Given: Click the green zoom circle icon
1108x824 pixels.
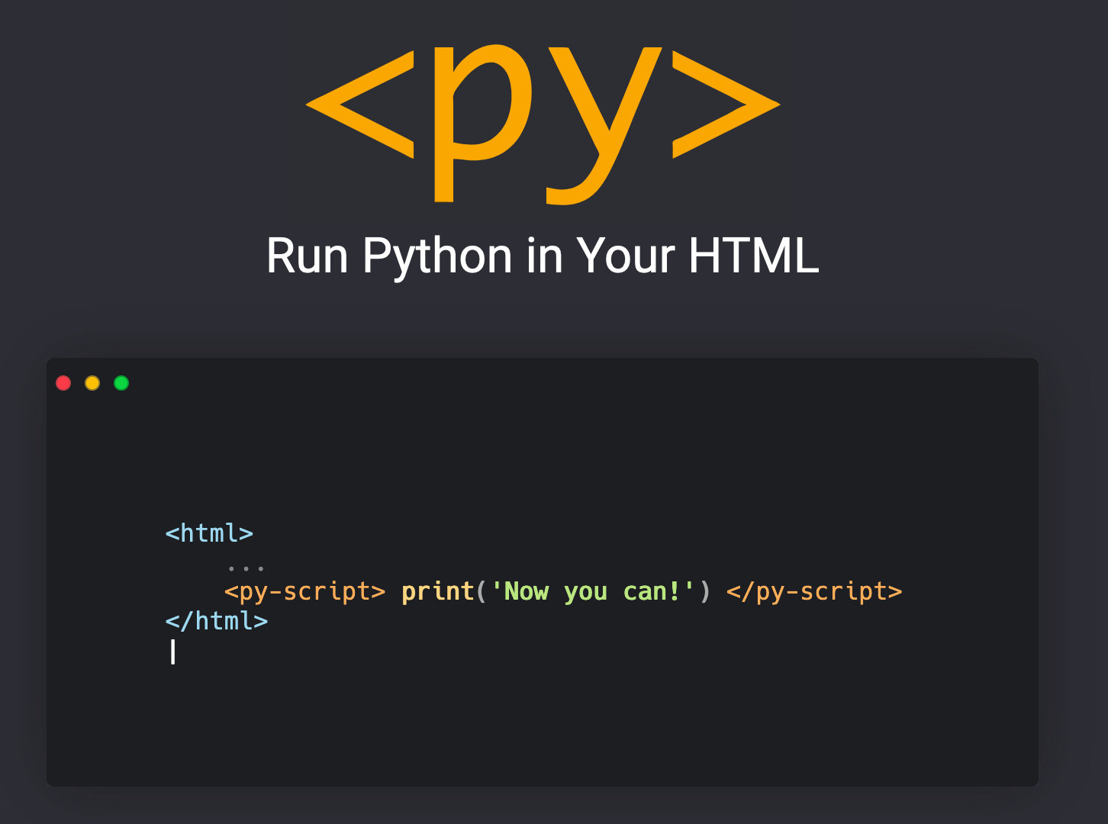Looking at the screenshot, I should pyautogui.click(x=121, y=383).
